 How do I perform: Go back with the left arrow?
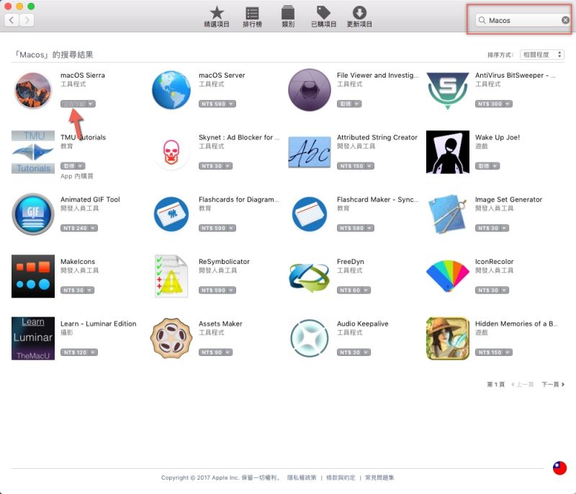[x=12, y=20]
